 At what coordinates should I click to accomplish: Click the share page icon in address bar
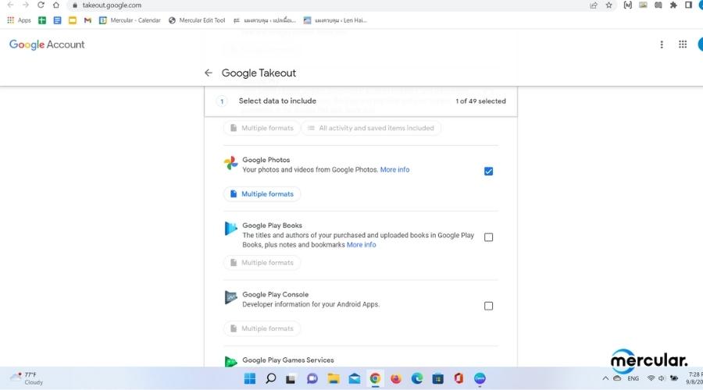[x=594, y=5]
